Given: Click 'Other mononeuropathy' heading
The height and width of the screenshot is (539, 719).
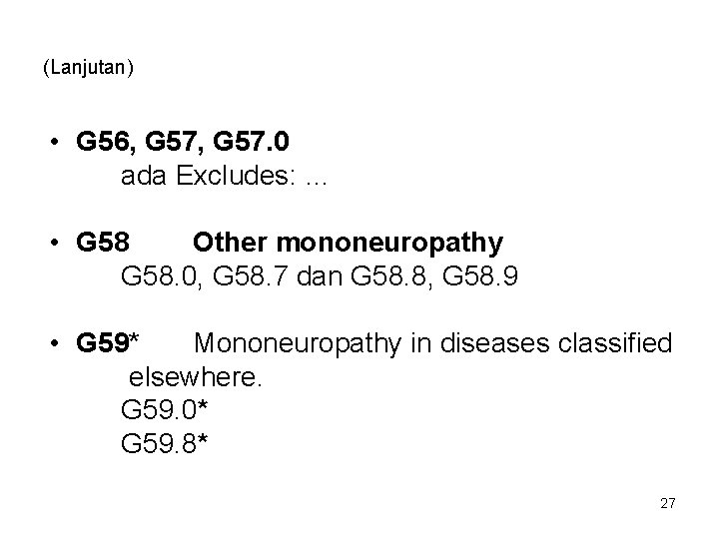Looking at the screenshot, I should (x=349, y=244).
